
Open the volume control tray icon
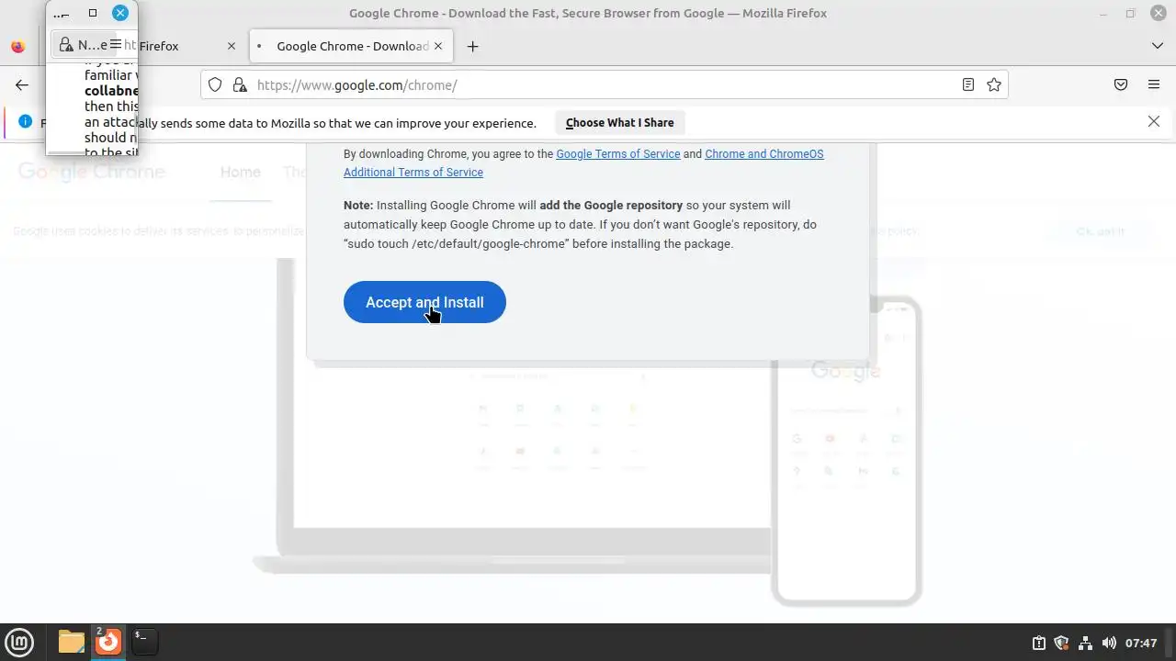pos(1109,643)
